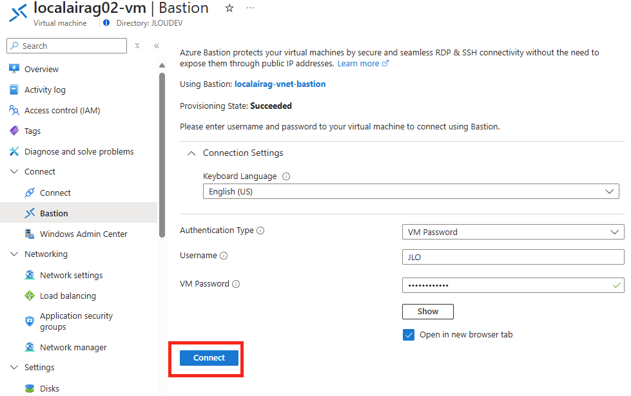Collapse the Connect group in sidebar
Image resolution: width=631 pixels, height=396 pixels.
[x=14, y=172]
